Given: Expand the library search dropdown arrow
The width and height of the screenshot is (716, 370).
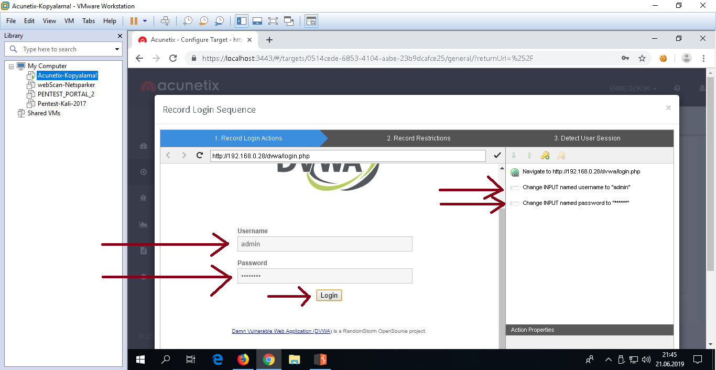Looking at the screenshot, I should pyautogui.click(x=117, y=49).
